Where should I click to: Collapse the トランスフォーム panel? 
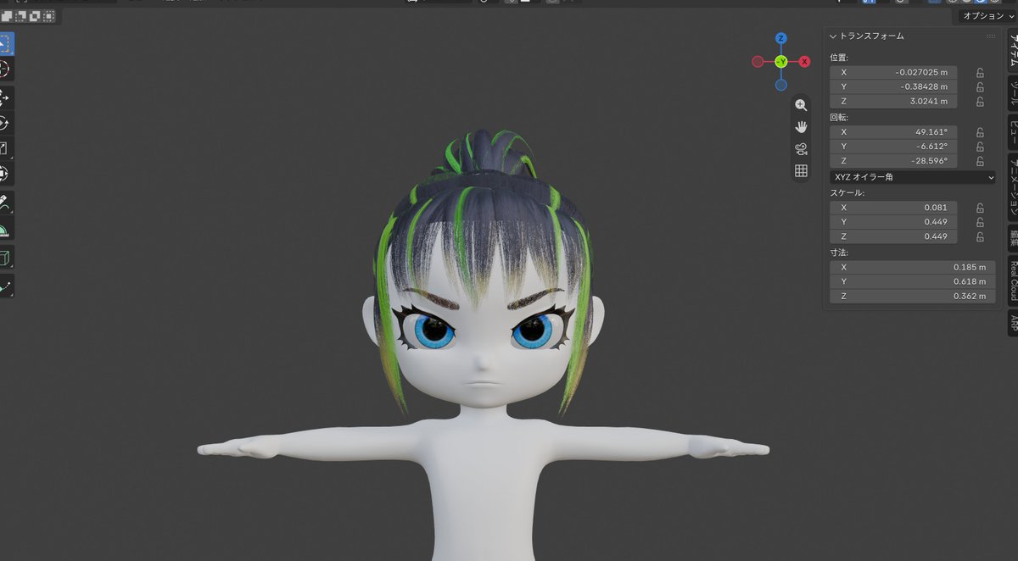(867, 36)
